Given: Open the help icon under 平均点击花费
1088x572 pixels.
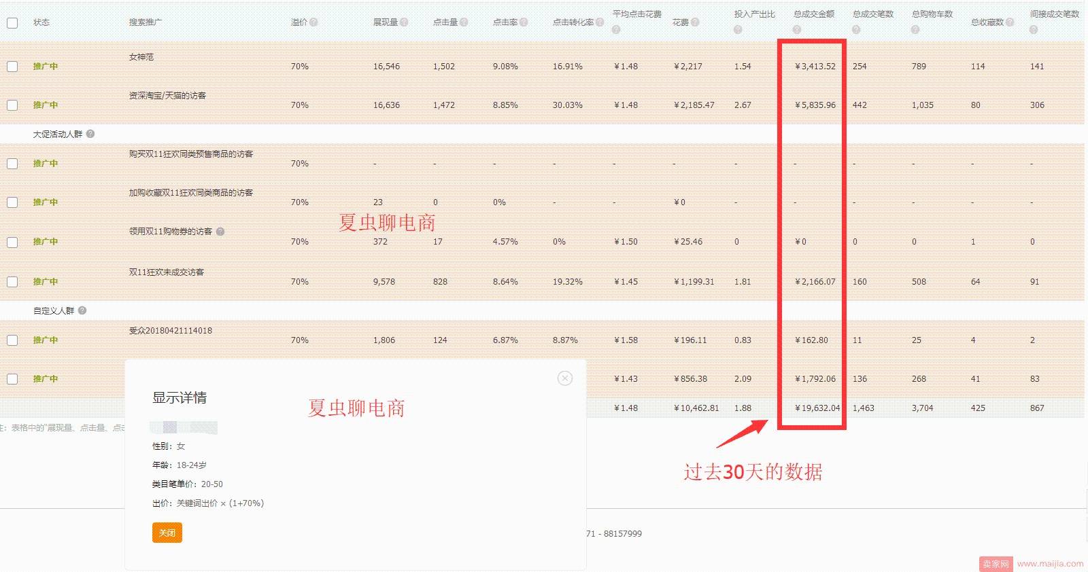Looking at the screenshot, I should [616, 30].
